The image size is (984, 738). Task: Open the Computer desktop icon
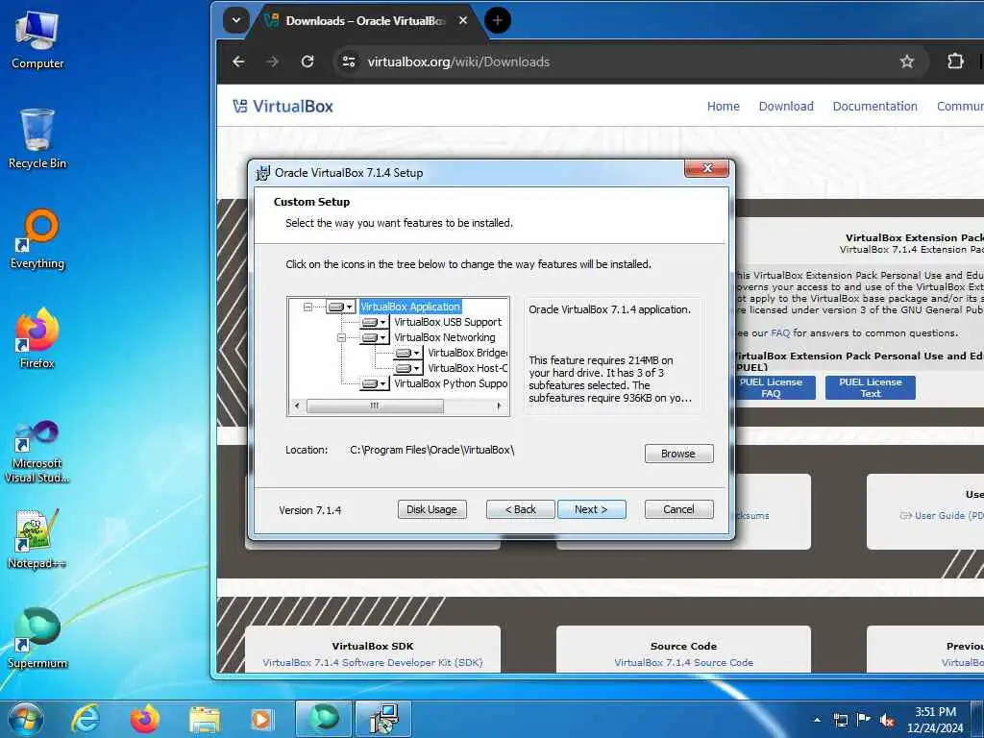[37, 40]
